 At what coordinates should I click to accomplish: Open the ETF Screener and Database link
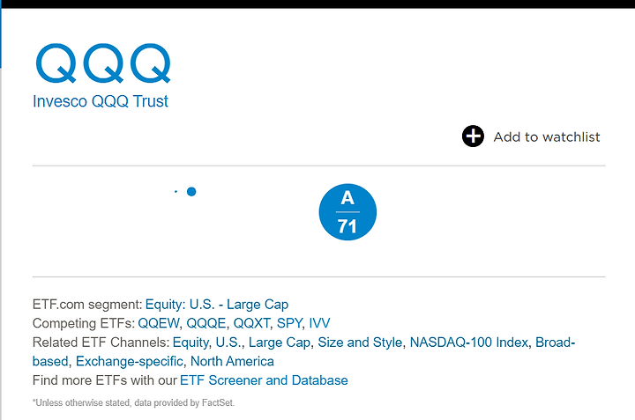[264, 380]
